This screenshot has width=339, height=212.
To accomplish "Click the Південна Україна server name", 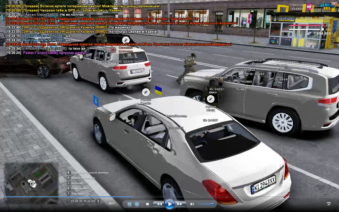I will [x=297, y=7].
